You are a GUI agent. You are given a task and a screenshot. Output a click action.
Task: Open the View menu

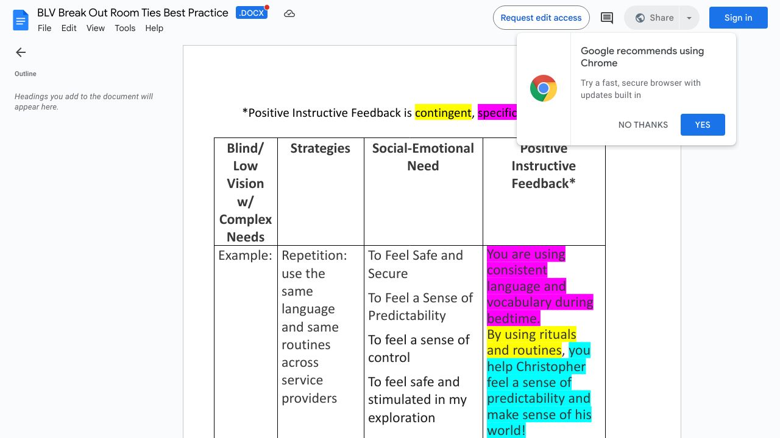(x=96, y=28)
